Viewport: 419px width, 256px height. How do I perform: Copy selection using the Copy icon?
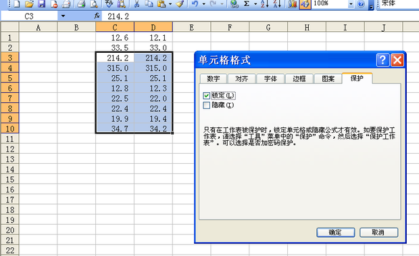[x=149, y=3]
